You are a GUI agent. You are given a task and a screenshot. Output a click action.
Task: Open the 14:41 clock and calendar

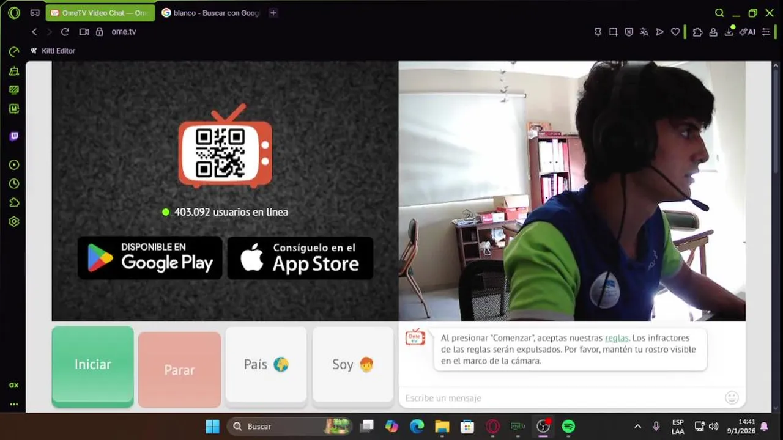740,427
